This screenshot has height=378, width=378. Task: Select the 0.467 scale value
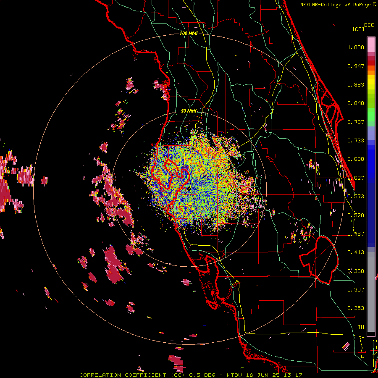coord(356,234)
